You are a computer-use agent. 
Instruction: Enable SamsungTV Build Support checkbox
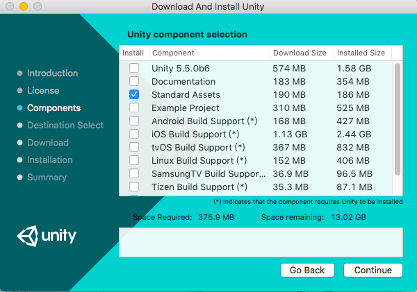coord(134,173)
